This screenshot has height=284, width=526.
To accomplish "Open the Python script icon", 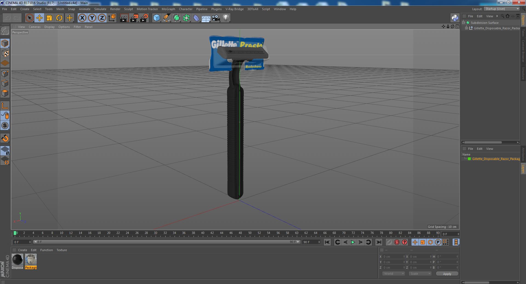I will [455, 18].
